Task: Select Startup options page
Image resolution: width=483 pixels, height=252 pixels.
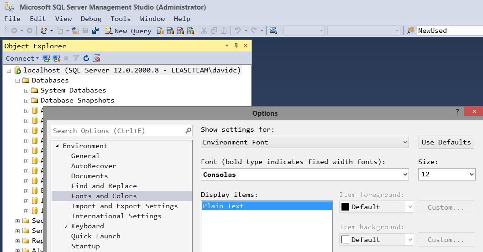Action: pyautogui.click(x=85, y=246)
